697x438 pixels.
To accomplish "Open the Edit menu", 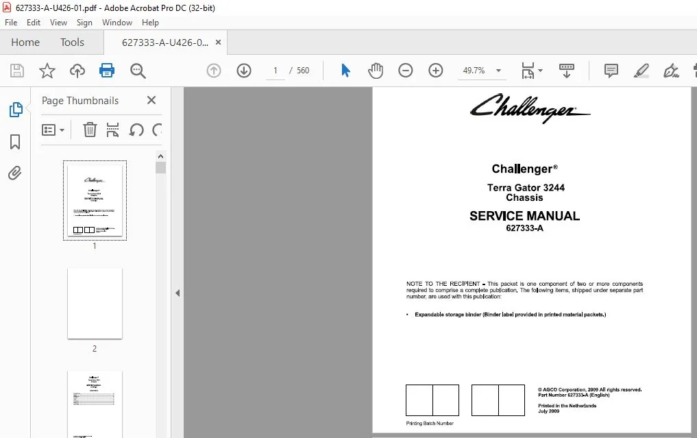I will (34, 23).
